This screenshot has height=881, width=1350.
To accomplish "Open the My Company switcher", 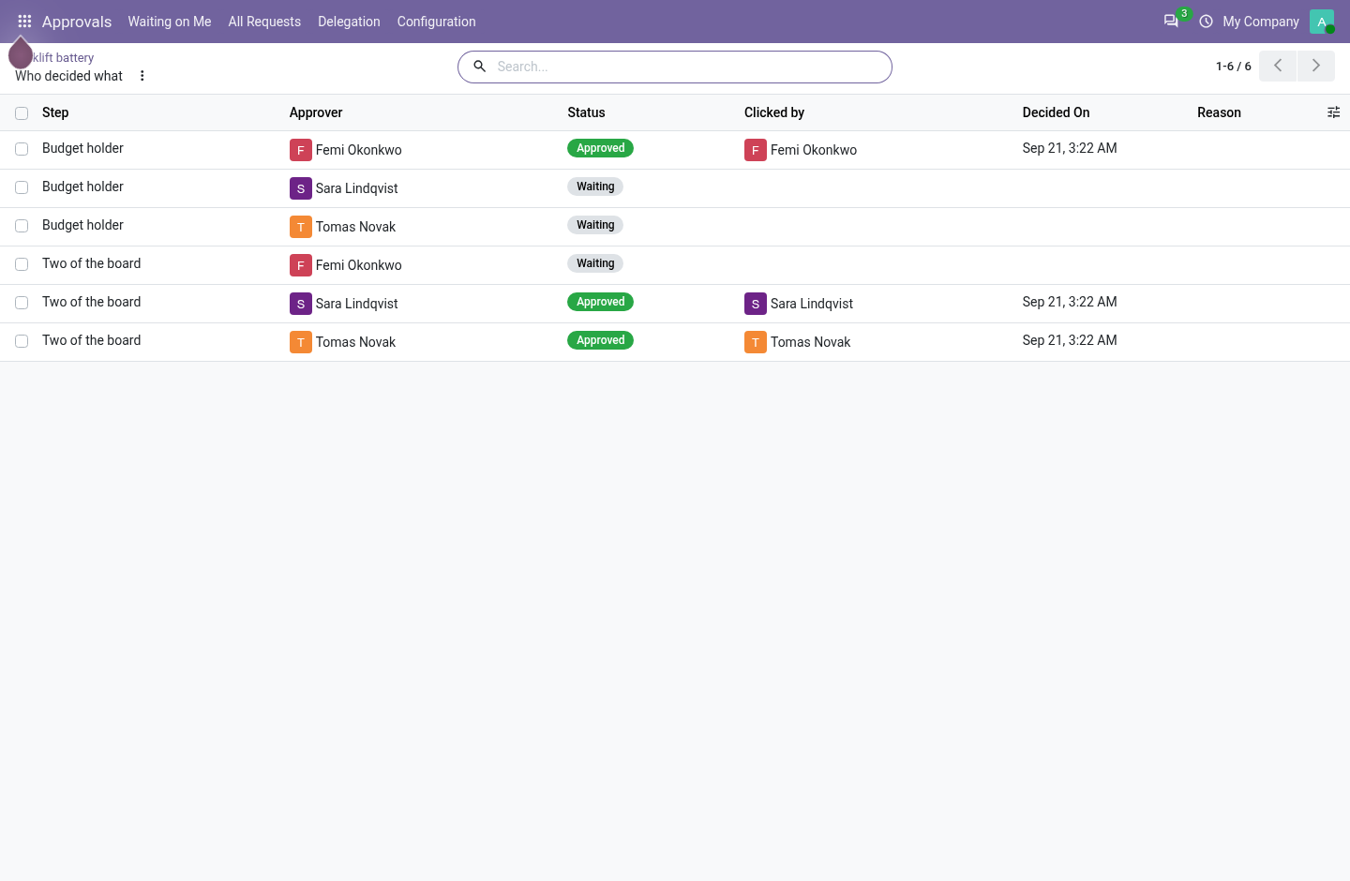I will pyautogui.click(x=1261, y=22).
